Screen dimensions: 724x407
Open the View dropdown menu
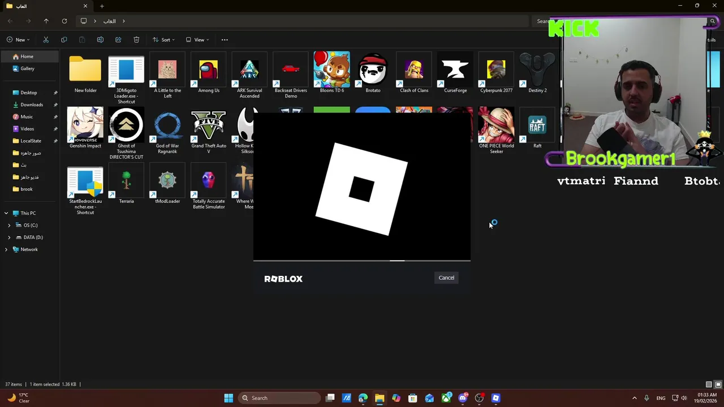pyautogui.click(x=197, y=40)
